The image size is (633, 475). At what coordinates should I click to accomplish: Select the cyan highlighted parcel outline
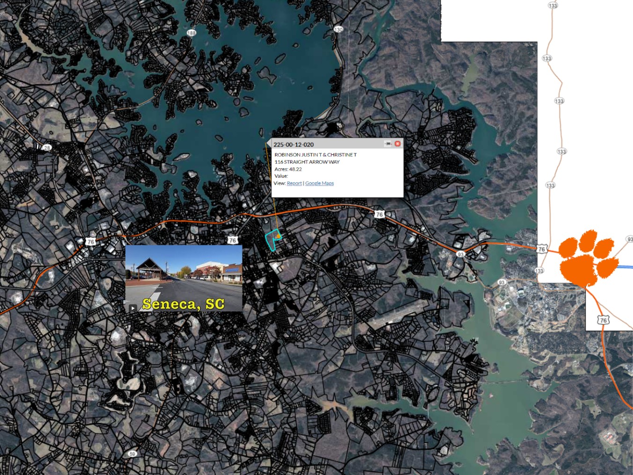pos(269,240)
